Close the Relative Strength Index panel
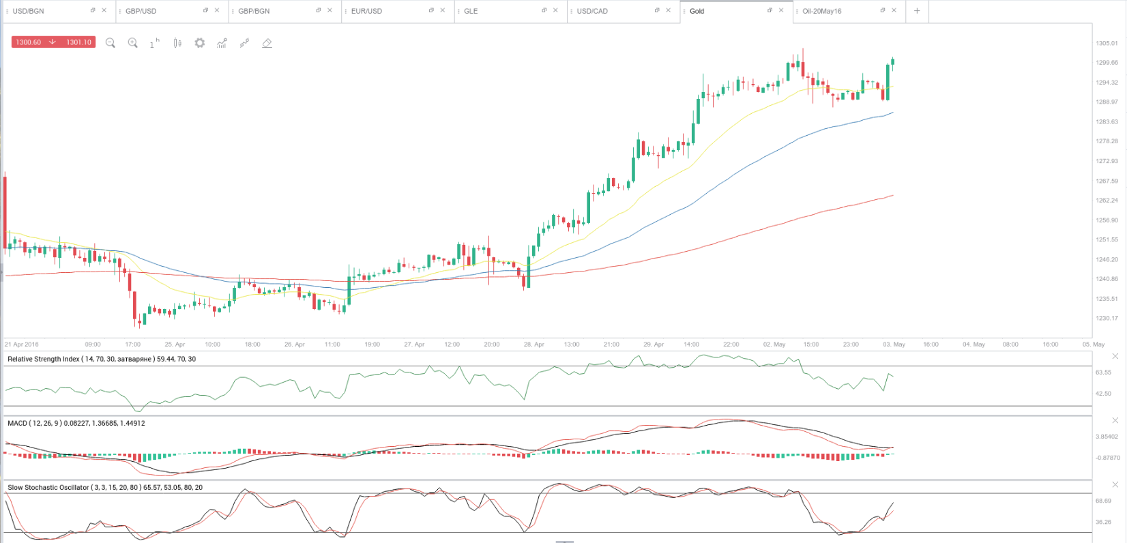 (1115, 356)
